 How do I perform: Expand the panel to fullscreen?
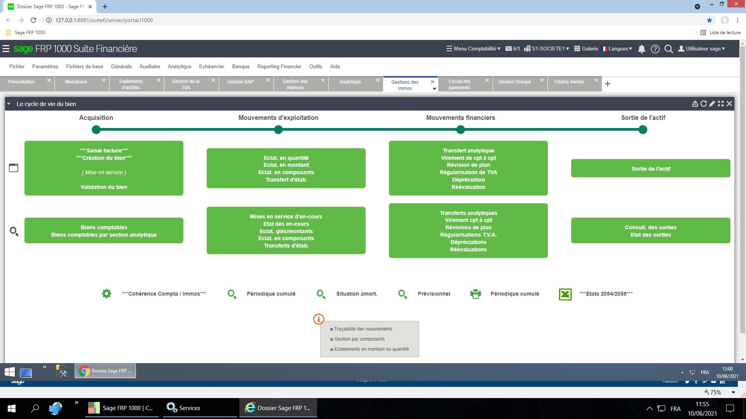[721, 104]
